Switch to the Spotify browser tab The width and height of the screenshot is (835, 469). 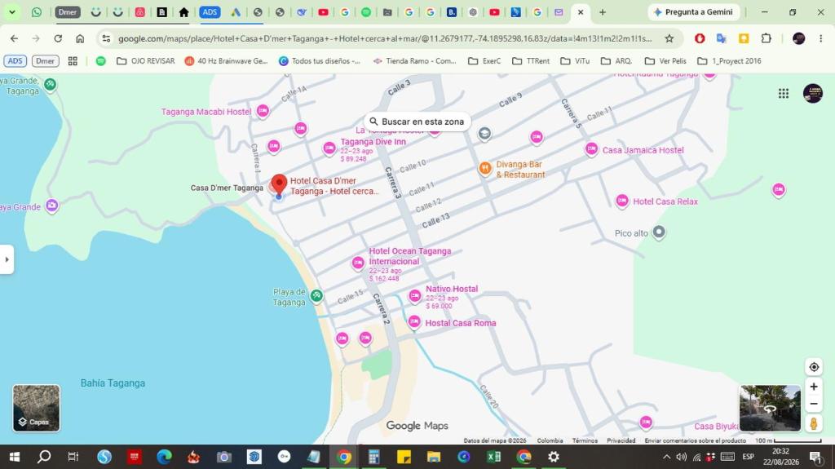[x=366, y=11]
